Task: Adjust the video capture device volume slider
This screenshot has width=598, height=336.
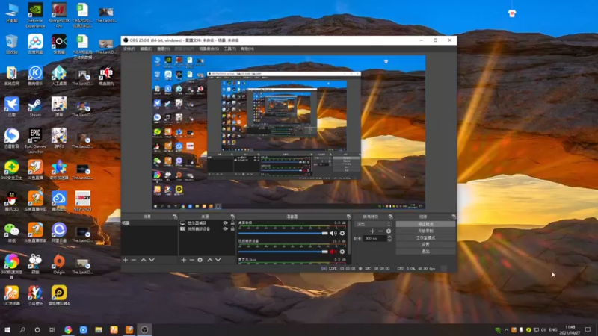Action: point(283,252)
